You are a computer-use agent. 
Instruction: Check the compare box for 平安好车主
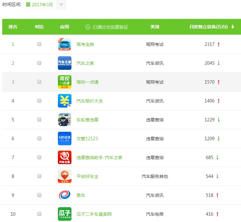point(39,176)
